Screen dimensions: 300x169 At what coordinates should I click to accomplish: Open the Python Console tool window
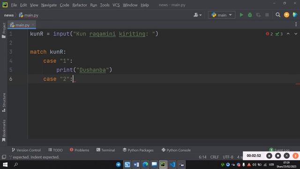click(176, 150)
